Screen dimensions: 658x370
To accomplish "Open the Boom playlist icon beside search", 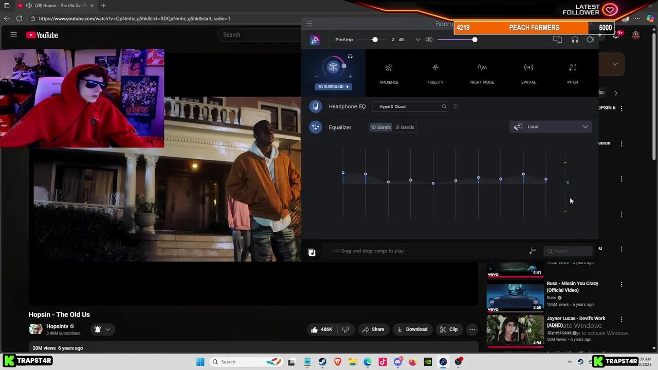I will coord(533,251).
